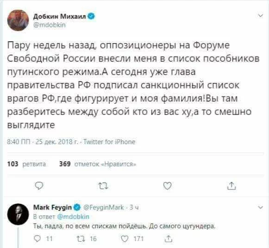Like Mark Feygin's reply

coord(125,239)
